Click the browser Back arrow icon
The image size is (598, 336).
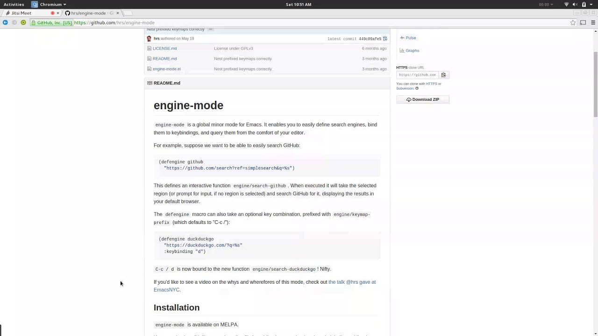(x=5, y=22)
